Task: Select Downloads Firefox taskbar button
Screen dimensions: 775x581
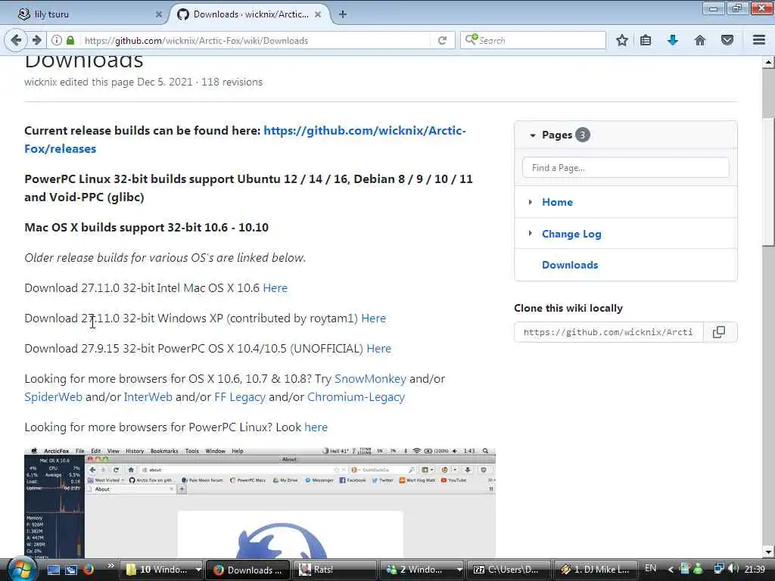Action: coord(248,570)
